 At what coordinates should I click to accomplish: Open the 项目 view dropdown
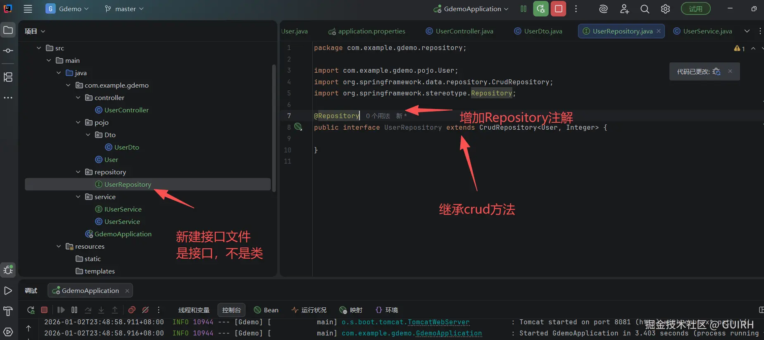click(35, 31)
